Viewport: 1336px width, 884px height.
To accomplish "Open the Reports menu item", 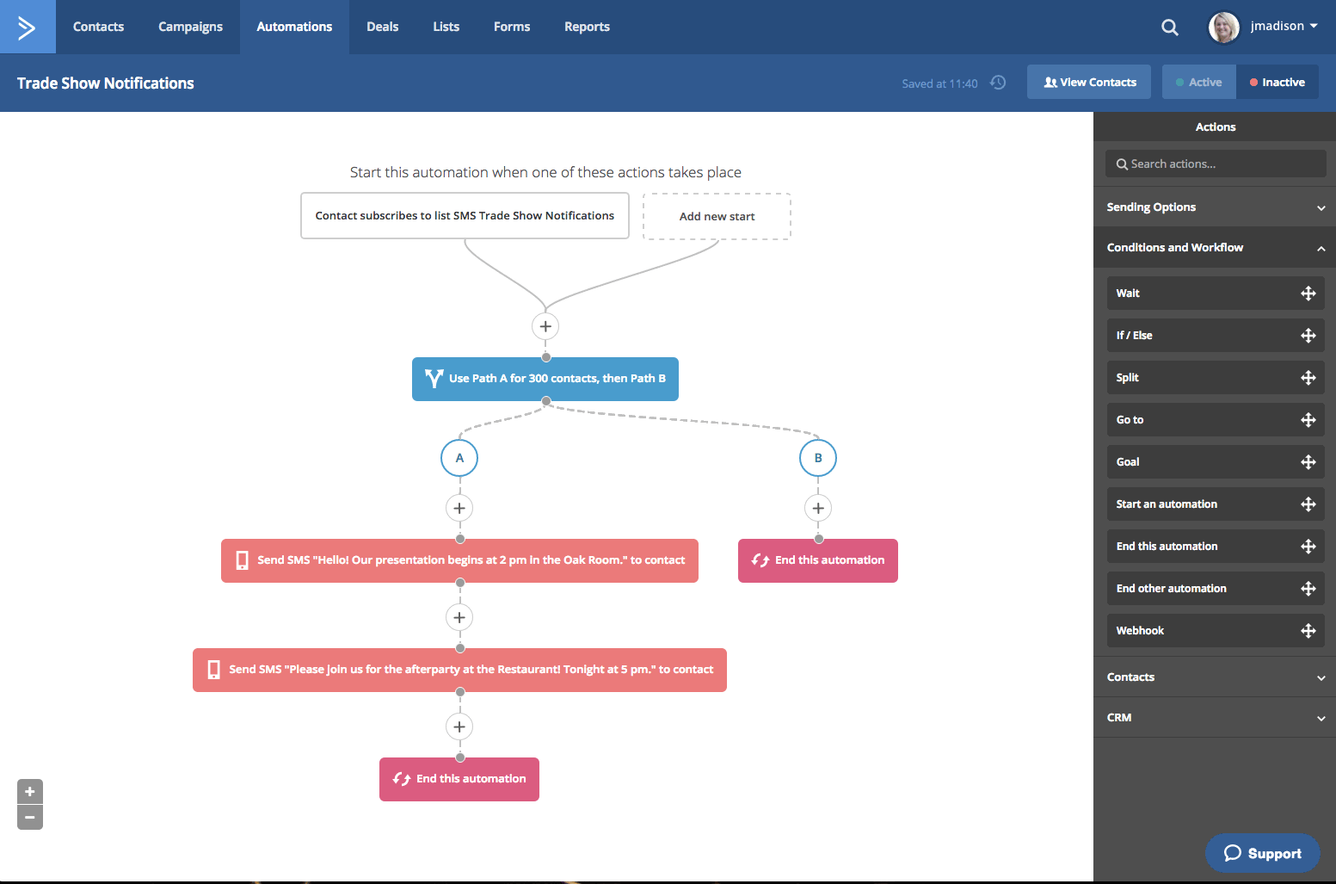I will click(x=587, y=27).
